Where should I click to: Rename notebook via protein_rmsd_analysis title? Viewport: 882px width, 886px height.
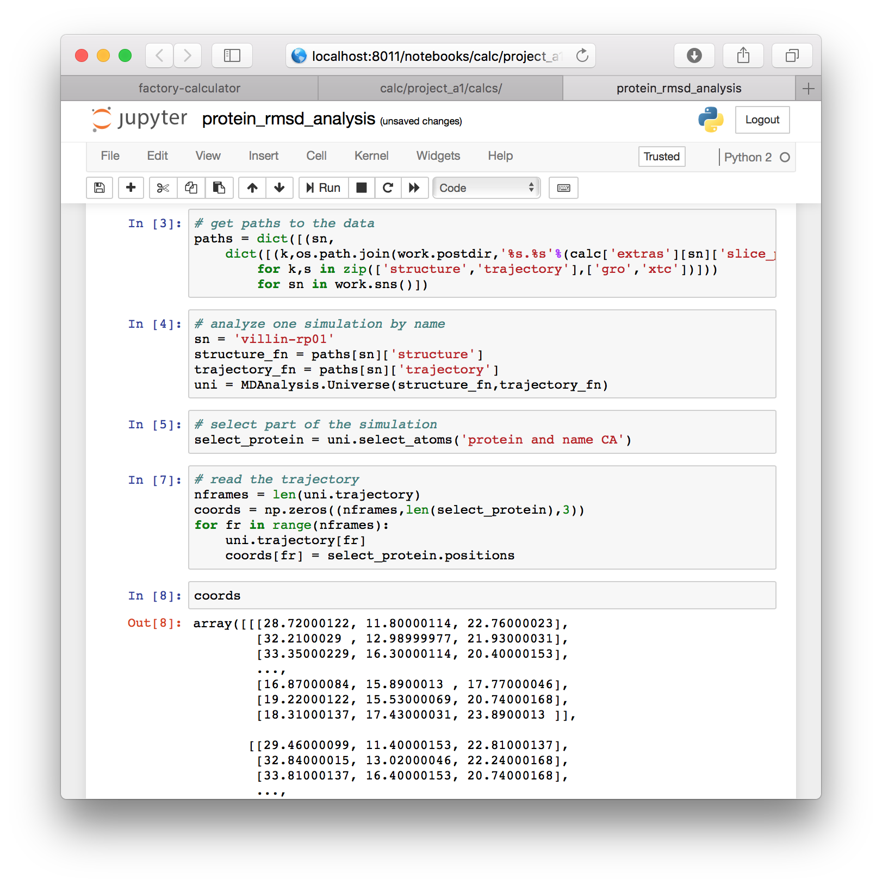[289, 119]
